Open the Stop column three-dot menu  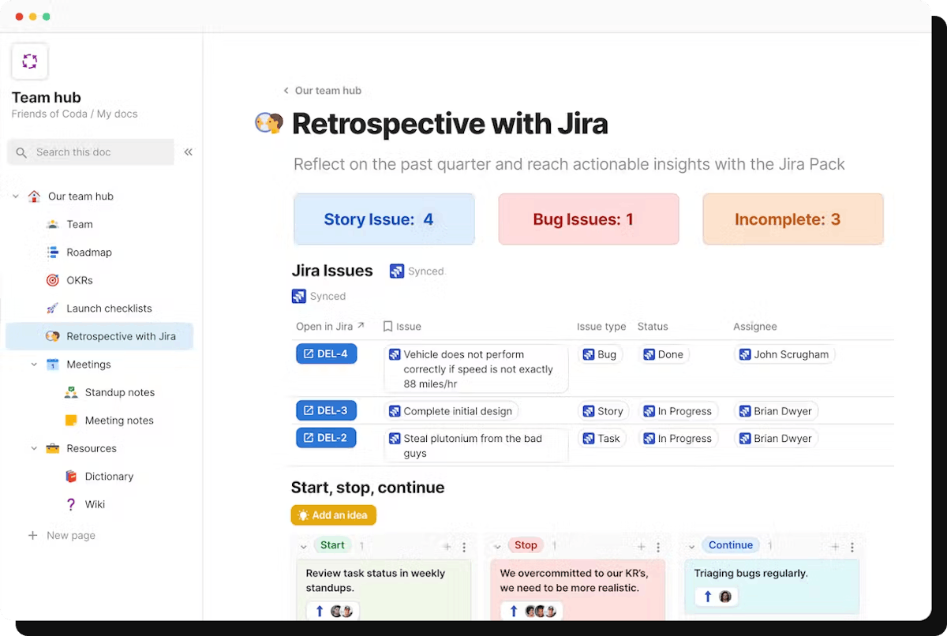point(658,547)
